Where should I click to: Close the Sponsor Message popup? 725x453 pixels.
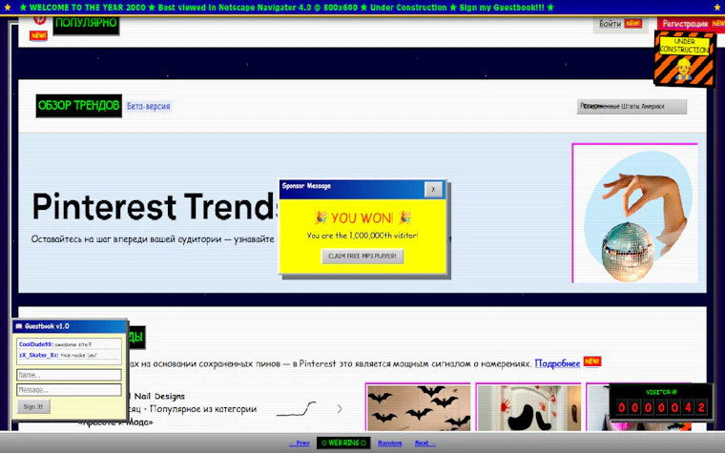tap(433, 189)
